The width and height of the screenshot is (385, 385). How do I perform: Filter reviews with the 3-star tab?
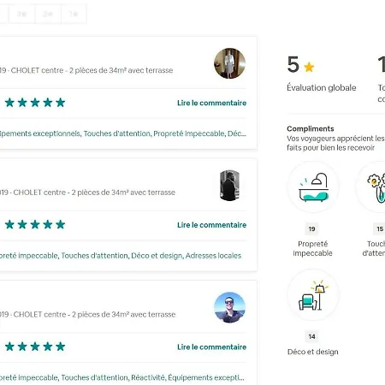coord(22,14)
